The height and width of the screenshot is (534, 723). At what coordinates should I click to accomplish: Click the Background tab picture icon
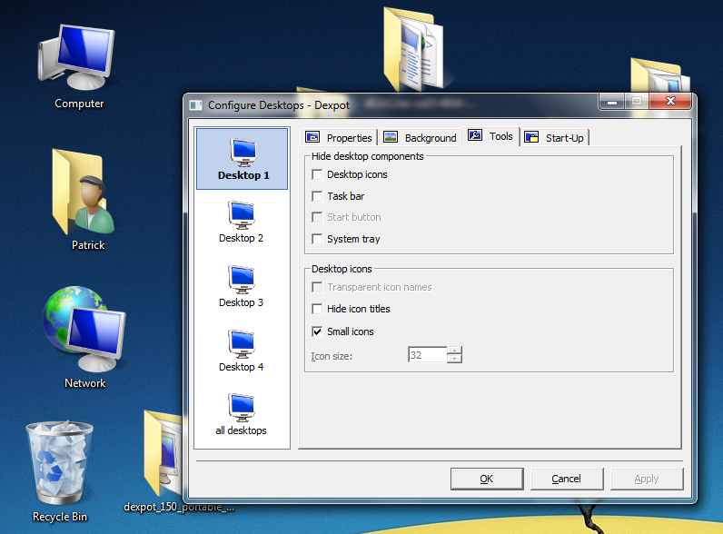pyautogui.click(x=391, y=137)
